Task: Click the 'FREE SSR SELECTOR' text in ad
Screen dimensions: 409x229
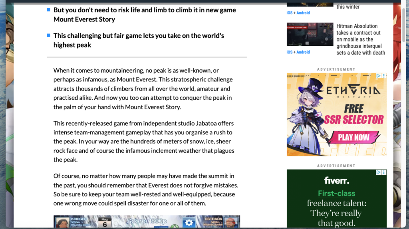Action: pyautogui.click(x=354, y=114)
